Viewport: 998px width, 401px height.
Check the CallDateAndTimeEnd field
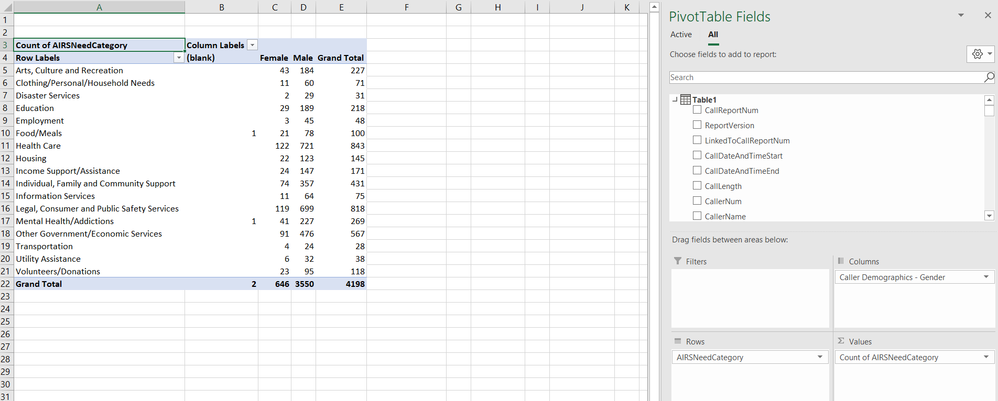(x=697, y=171)
